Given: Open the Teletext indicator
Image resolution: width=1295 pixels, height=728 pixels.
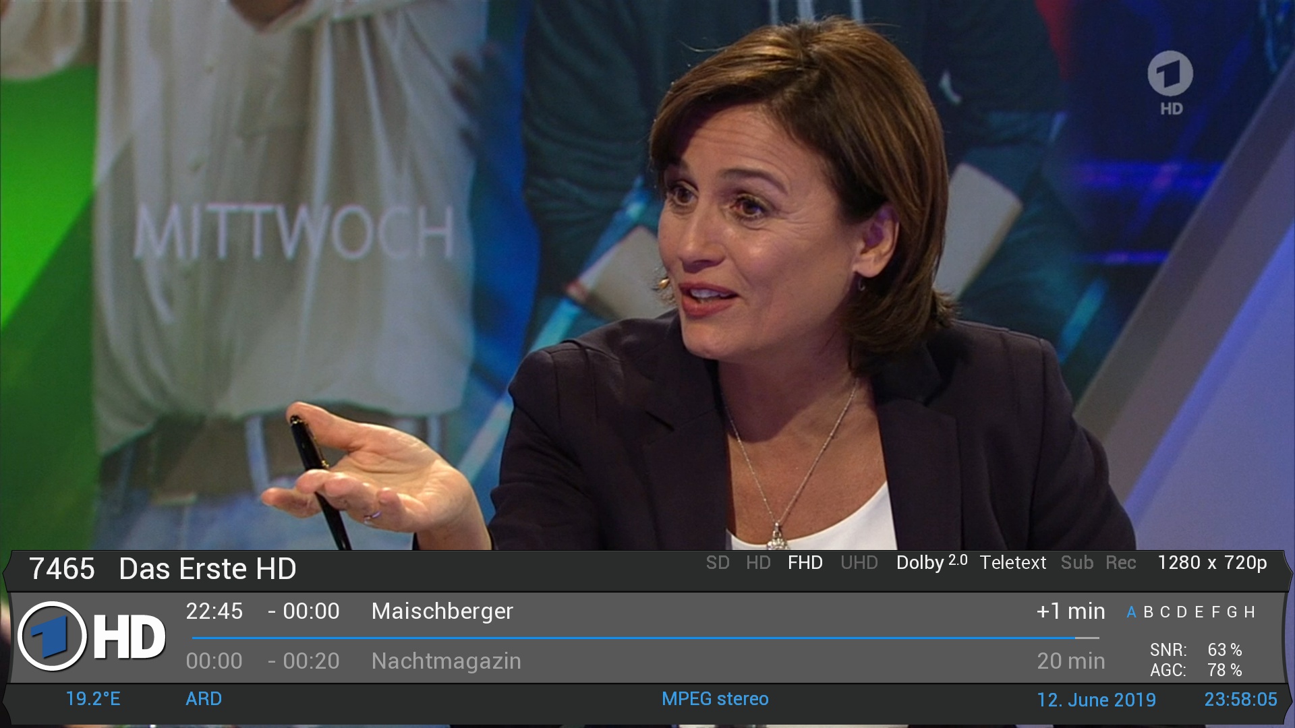Looking at the screenshot, I should pos(1013,563).
